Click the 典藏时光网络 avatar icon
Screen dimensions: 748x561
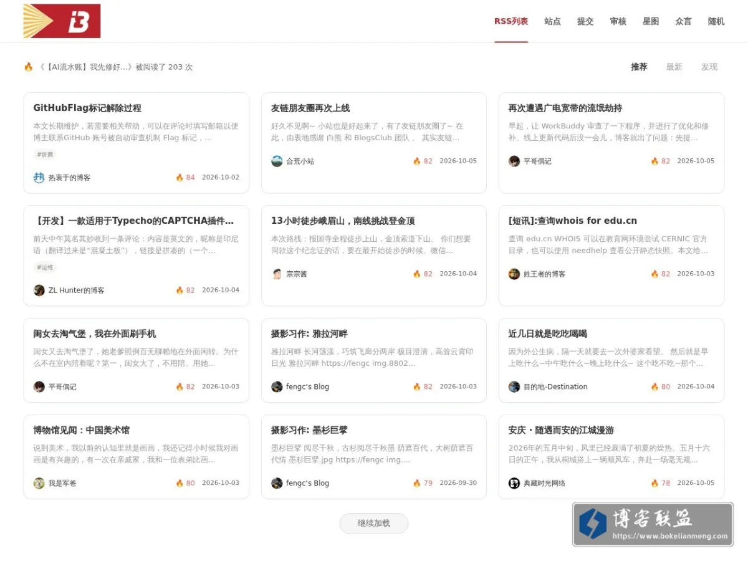click(x=514, y=483)
